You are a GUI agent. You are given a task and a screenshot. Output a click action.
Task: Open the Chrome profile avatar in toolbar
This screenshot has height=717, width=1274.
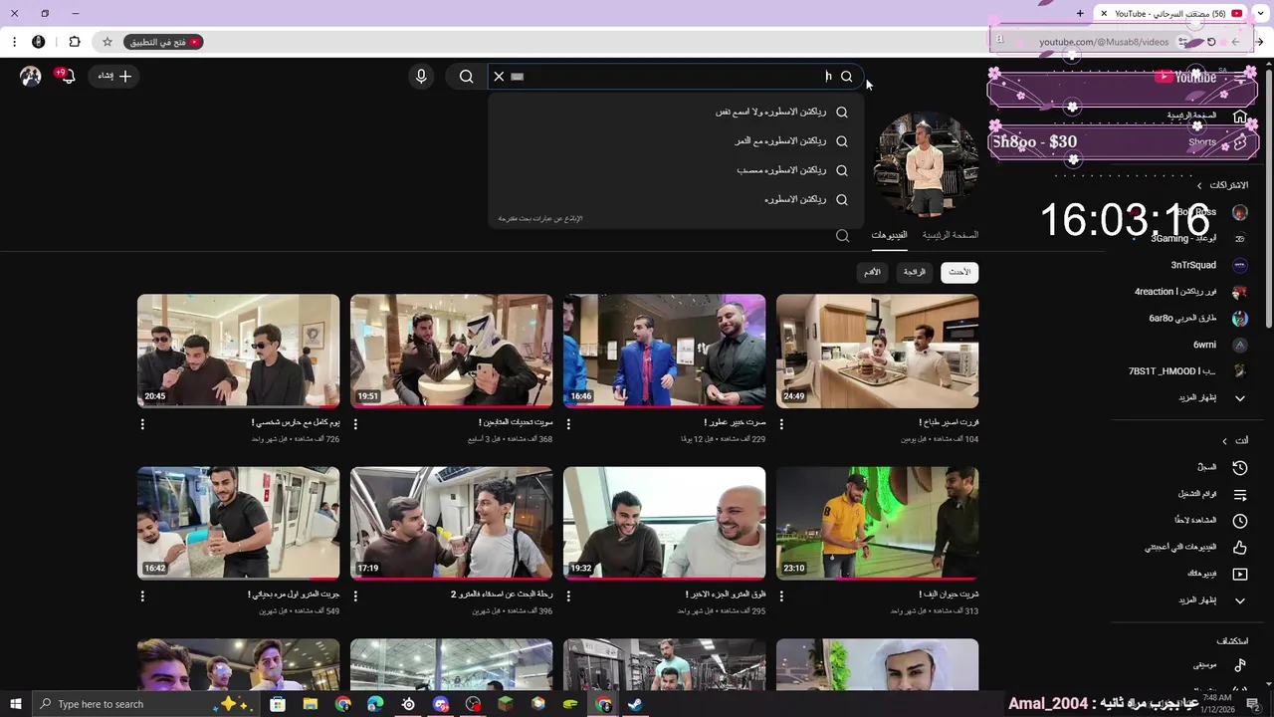pyautogui.click(x=39, y=42)
